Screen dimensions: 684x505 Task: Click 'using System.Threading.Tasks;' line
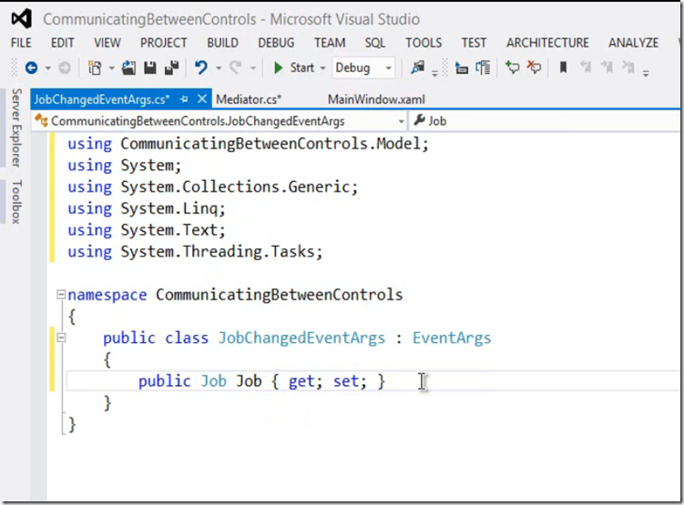click(x=195, y=251)
